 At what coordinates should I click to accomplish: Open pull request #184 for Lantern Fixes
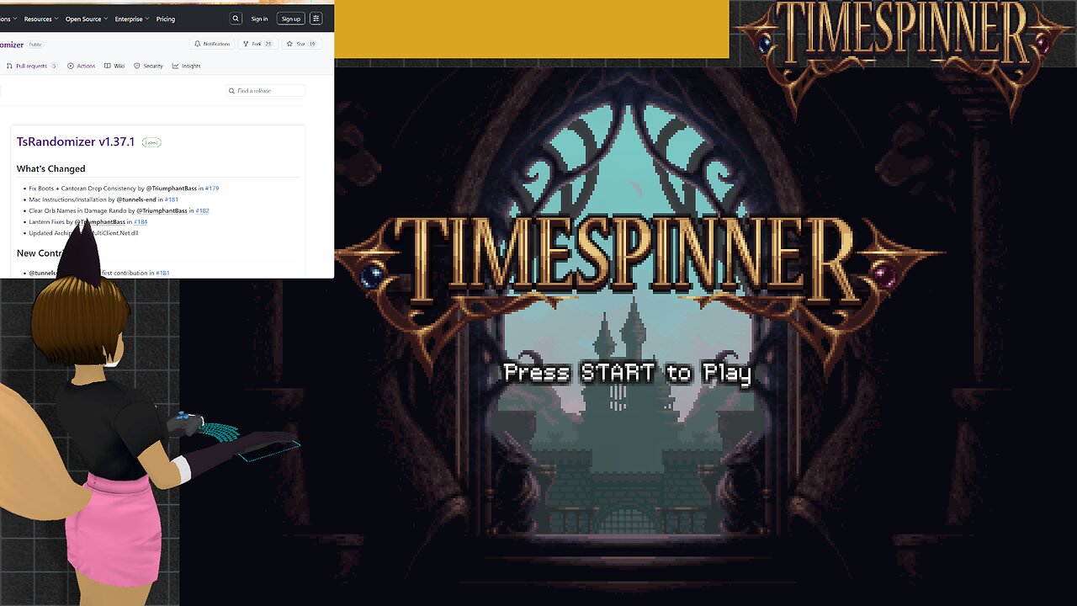point(141,222)
